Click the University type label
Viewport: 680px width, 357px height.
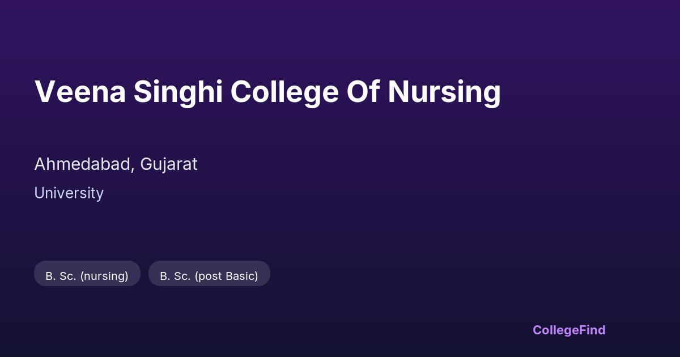click(69, 193)
